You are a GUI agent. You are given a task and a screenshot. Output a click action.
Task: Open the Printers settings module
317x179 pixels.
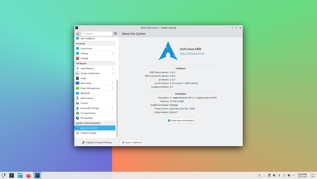tap(95, 103)
